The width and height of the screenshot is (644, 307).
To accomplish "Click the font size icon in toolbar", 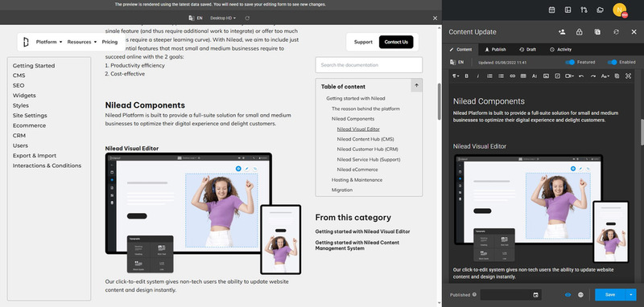I will click(x=535, y=76).
